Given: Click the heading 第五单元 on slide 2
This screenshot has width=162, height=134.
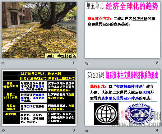Looking at the screenshot, I should pyautogui.click(x=95, y=6).
